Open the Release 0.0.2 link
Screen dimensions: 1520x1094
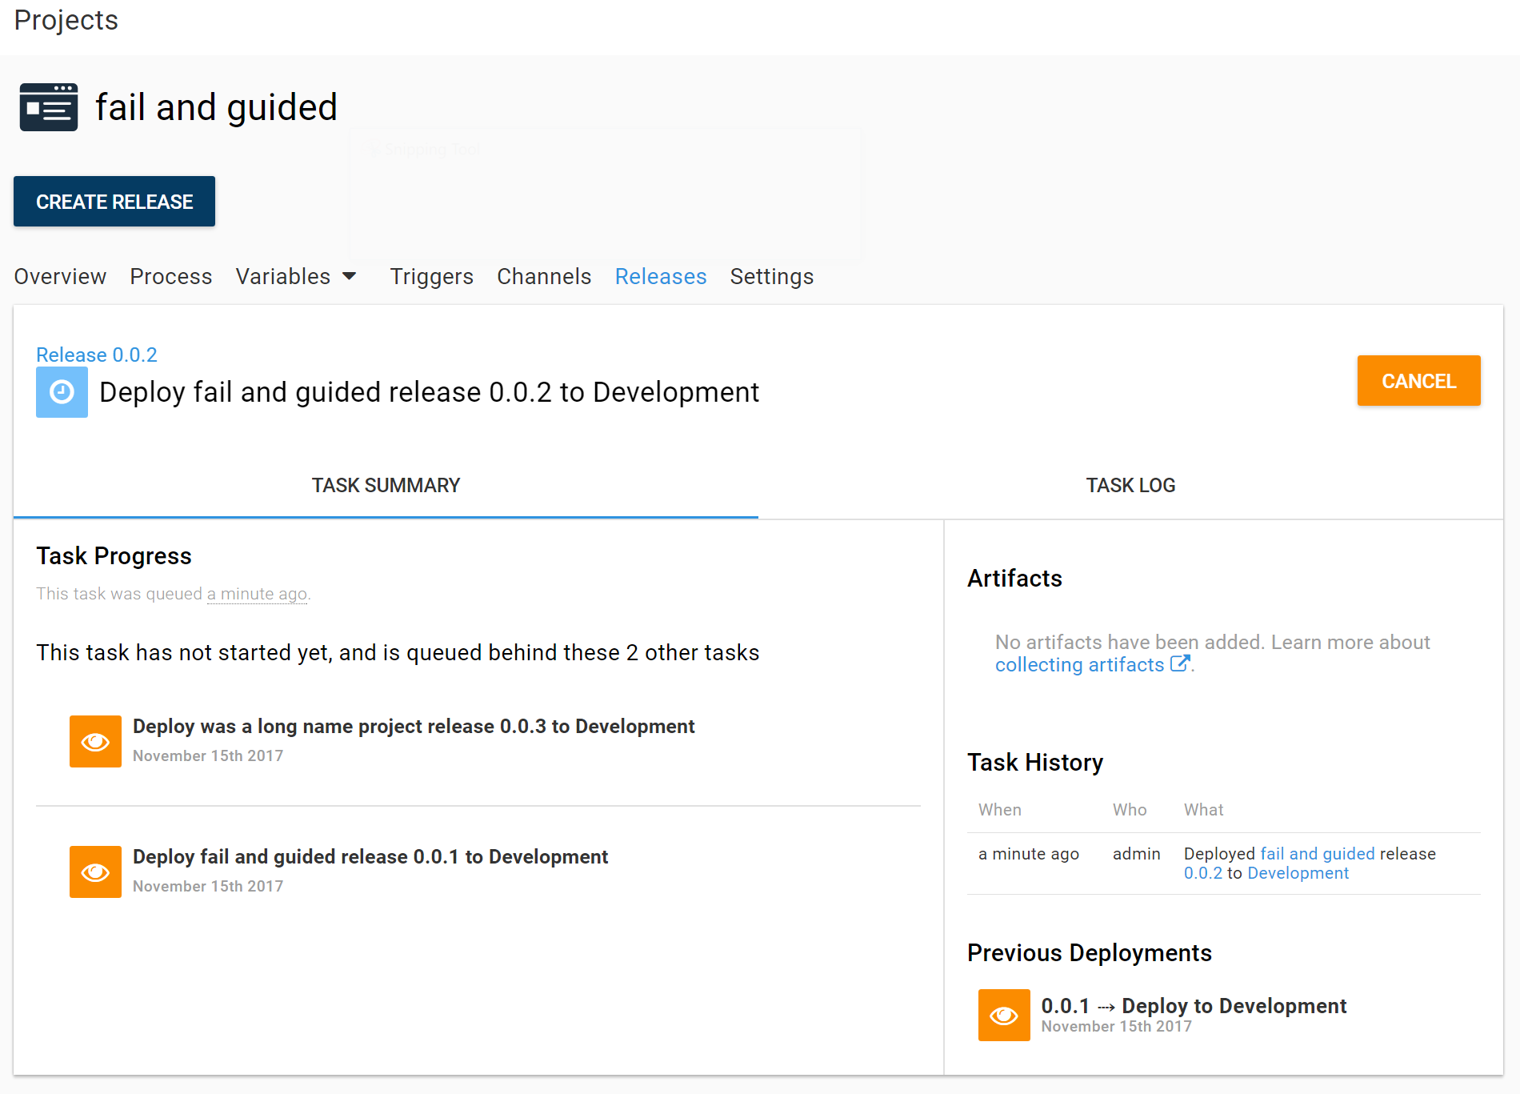pyautogui.click(x=96, y=355)
